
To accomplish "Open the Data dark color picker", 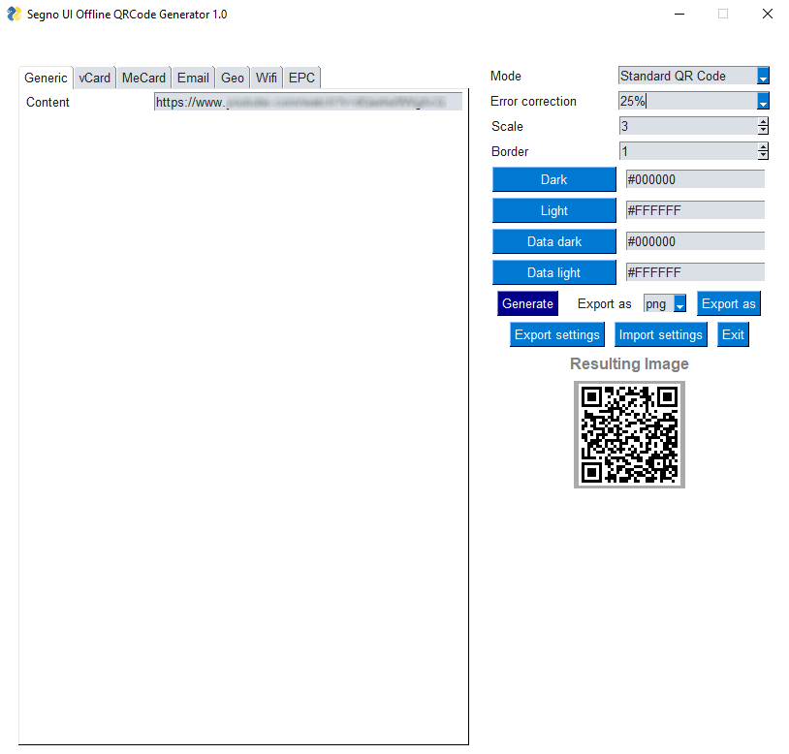I will [554, 242].
